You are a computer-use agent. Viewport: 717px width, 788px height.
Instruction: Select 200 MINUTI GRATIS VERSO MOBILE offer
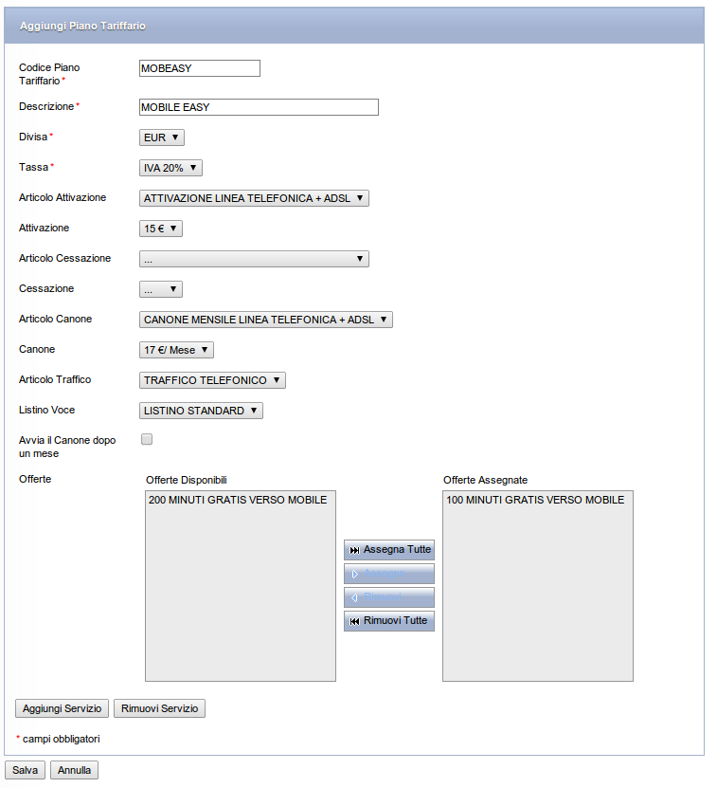(x=238, y=500)
